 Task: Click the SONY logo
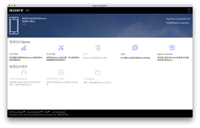(16, 10)
